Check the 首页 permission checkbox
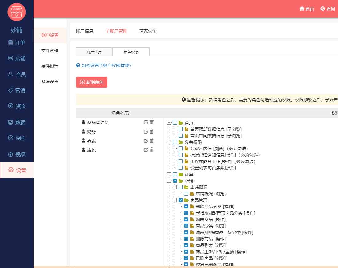The image size is (338, 268). coord(175,123)
